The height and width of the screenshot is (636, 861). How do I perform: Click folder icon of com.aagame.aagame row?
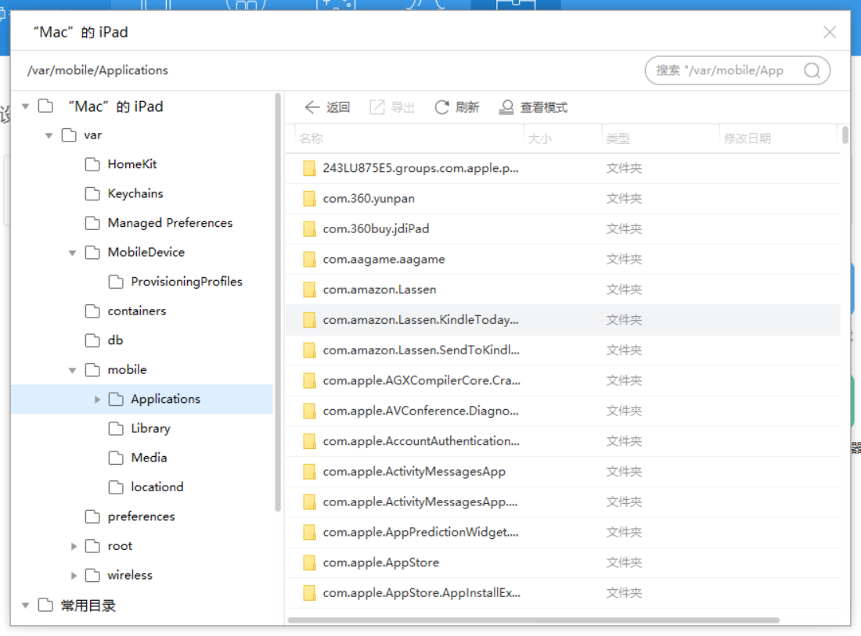tap(310, 259)
